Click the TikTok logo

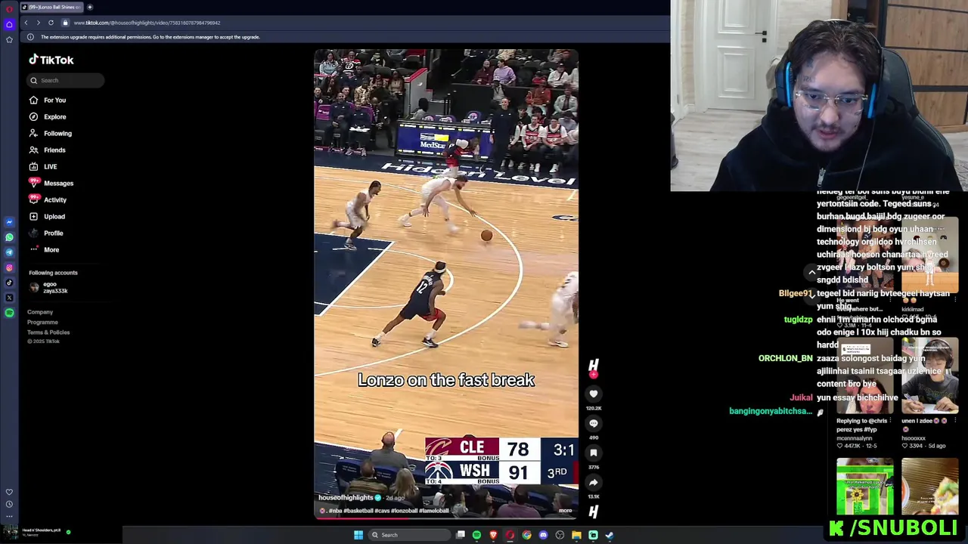(x=51, y=60)
